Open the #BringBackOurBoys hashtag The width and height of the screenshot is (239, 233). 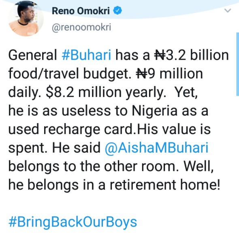[73, 223]
